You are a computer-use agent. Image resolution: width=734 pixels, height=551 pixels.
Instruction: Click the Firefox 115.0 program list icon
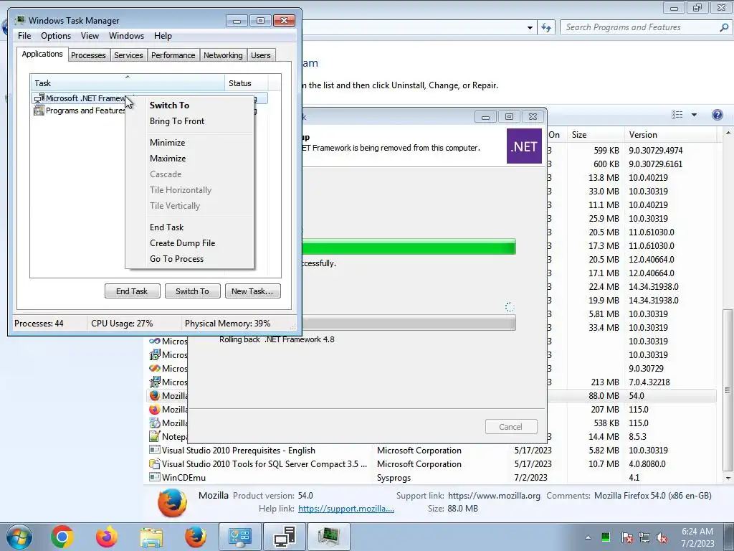155,410
